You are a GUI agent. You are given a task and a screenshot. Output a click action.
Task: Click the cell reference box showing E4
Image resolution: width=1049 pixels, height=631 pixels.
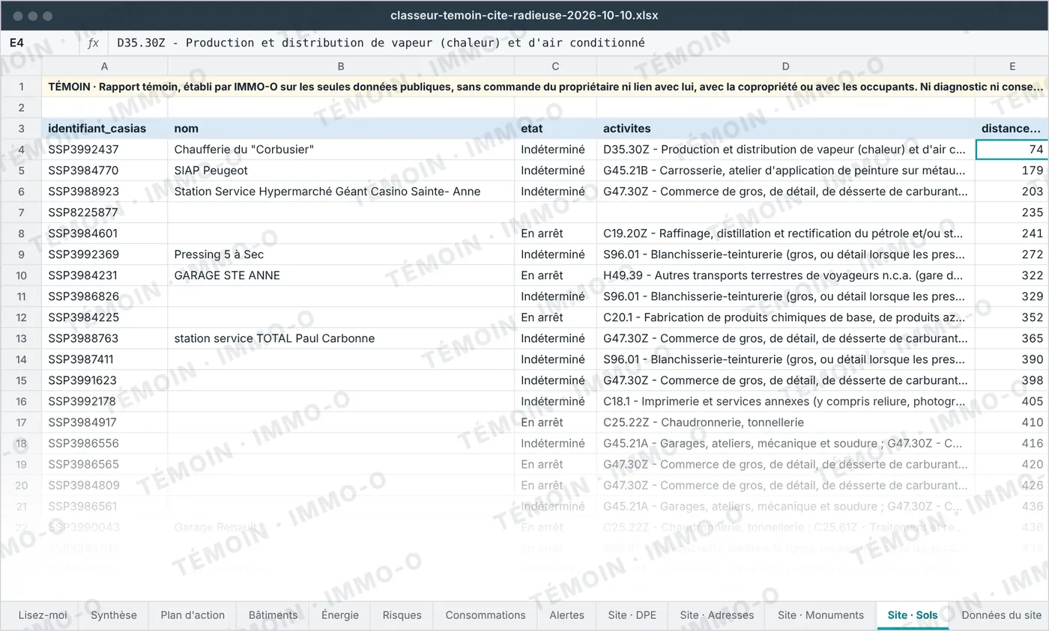click(x=39, y=43)
